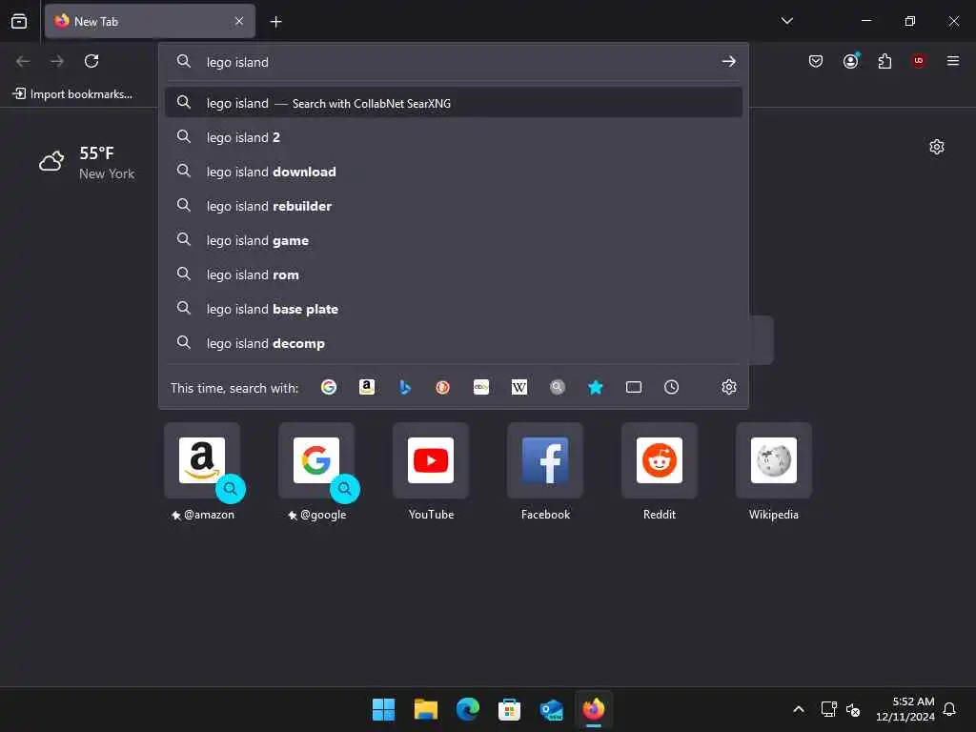Search this time with eBay icon
Screen dimensions: 976x732
click(481, 387)
